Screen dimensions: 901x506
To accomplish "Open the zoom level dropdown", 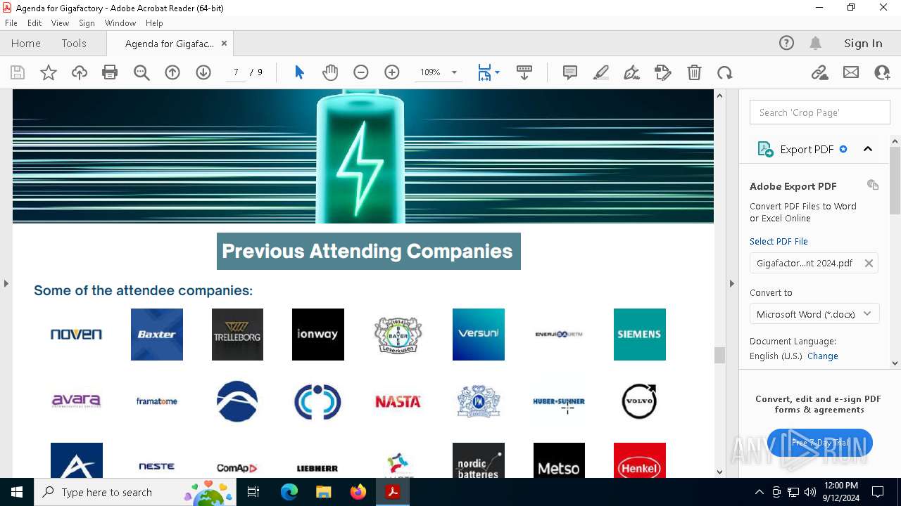I will pos(454,72).
